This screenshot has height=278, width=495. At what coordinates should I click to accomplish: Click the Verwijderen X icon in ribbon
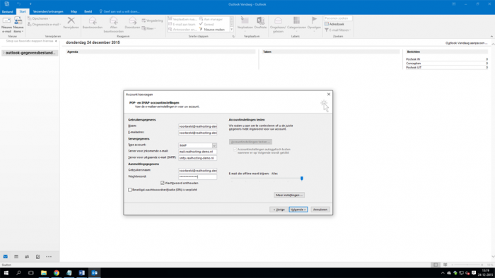click(x=71, y=20)
